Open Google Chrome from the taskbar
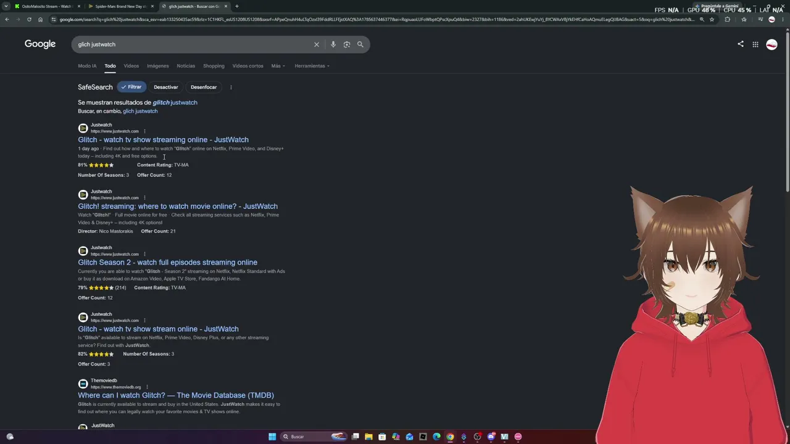 (450, 437)
